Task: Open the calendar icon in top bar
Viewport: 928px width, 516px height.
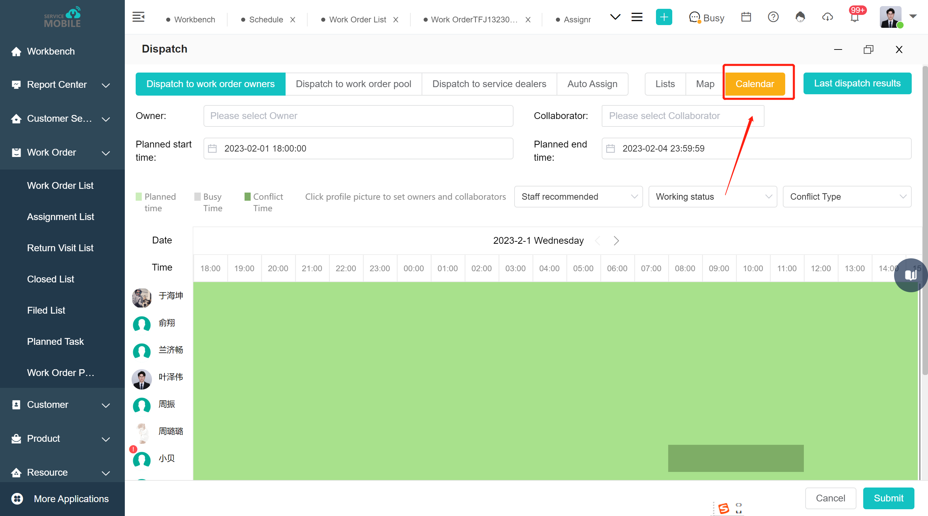Action: click(x=746, y=17)
